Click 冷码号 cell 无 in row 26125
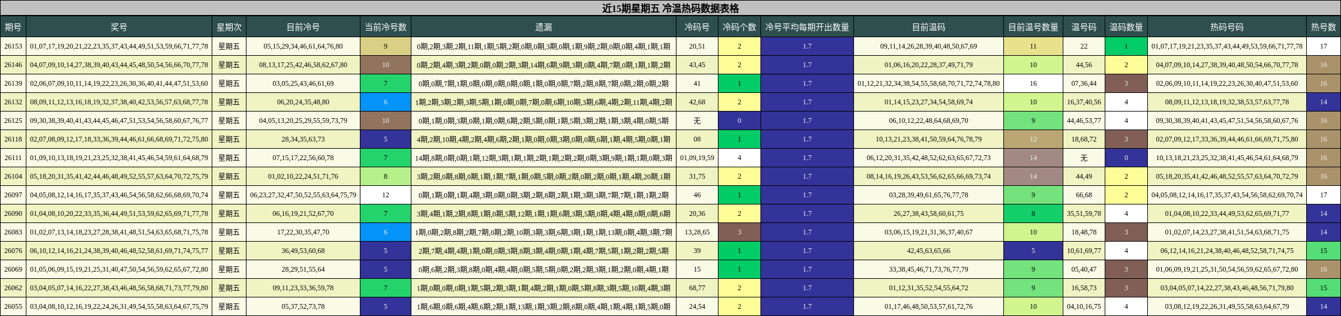The height and width of the screenshot is (316, 1341). coord(697,121)
